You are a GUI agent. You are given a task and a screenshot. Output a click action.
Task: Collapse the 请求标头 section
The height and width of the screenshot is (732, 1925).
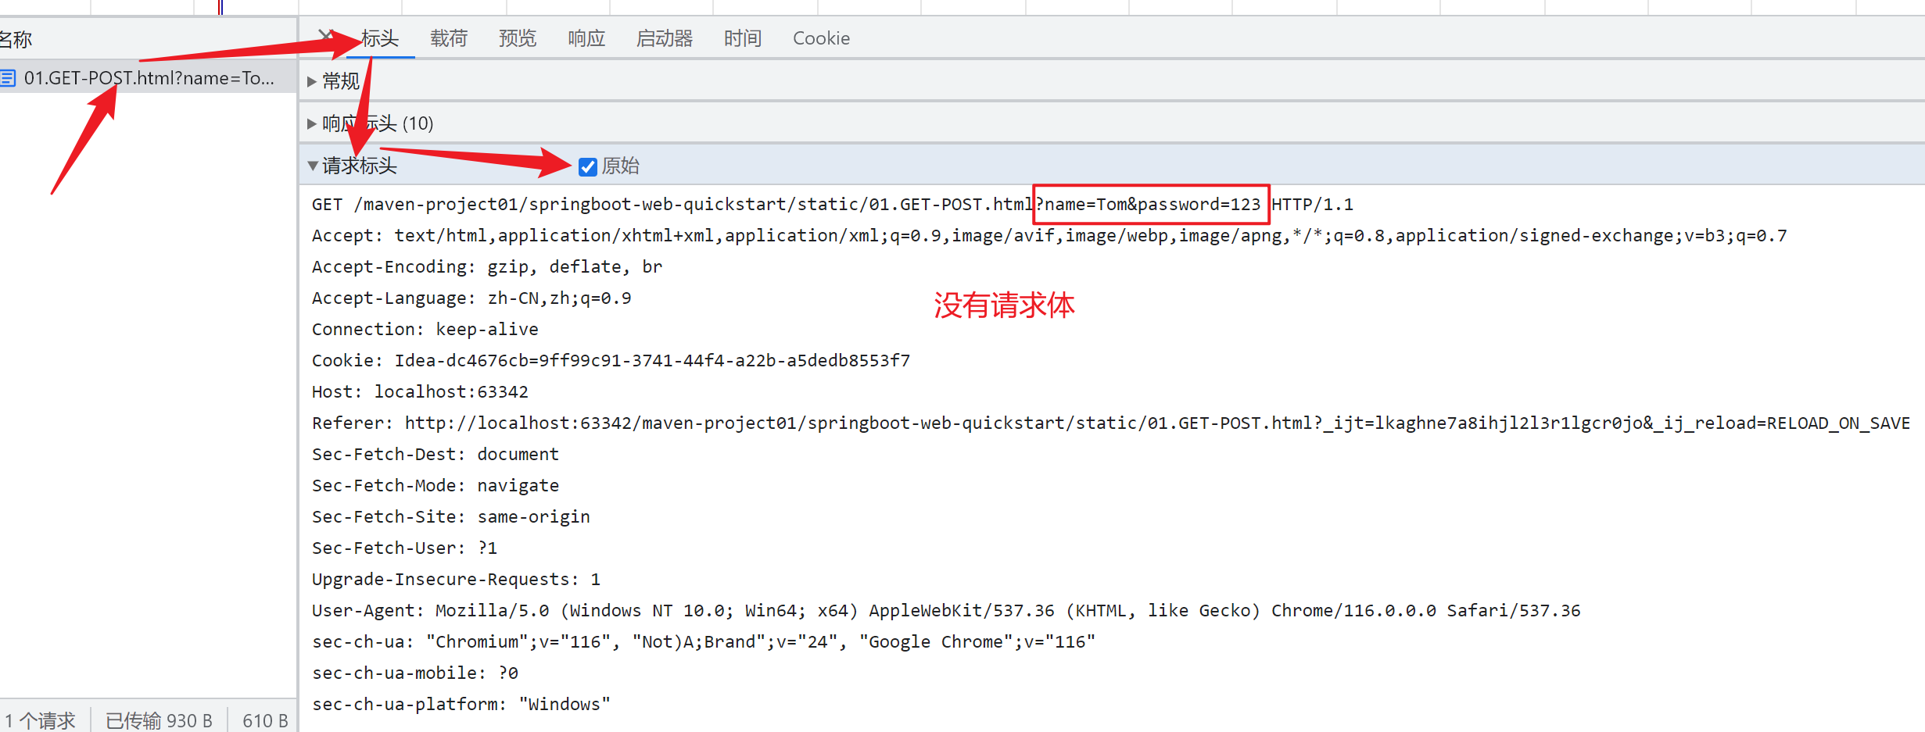[x=353, y=166]
